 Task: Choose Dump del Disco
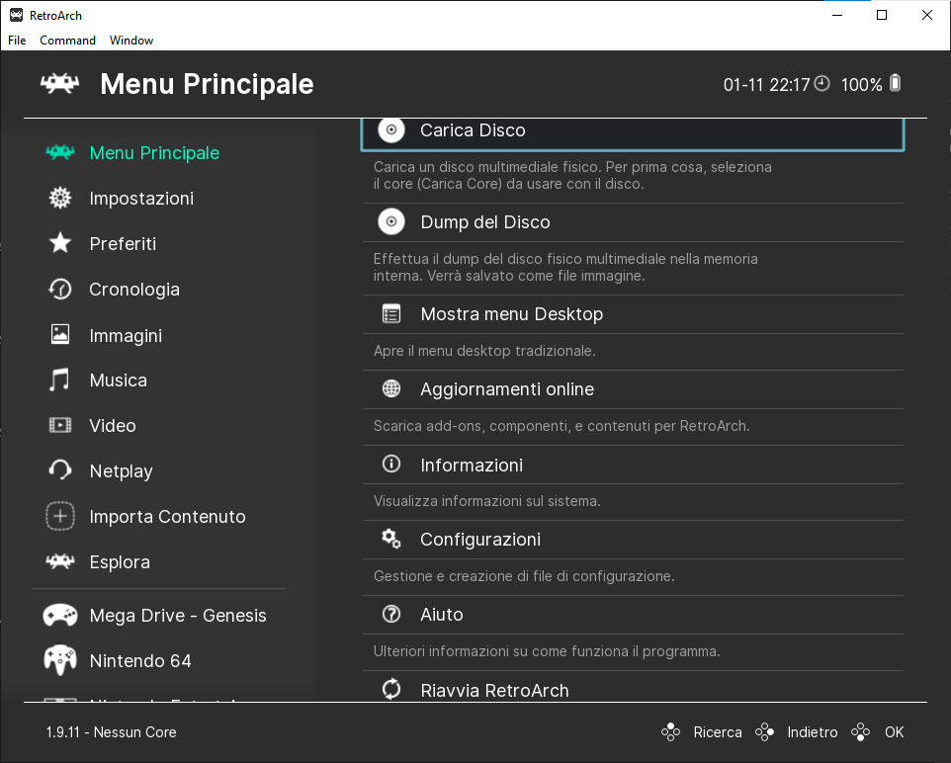click(633, 222)
